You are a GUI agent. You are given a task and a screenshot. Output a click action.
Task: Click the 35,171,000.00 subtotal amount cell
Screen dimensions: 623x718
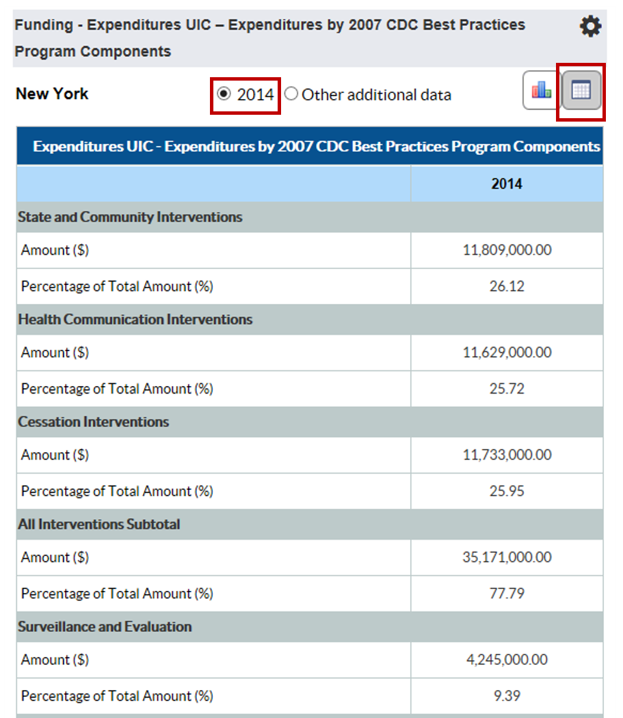point(507,557)
